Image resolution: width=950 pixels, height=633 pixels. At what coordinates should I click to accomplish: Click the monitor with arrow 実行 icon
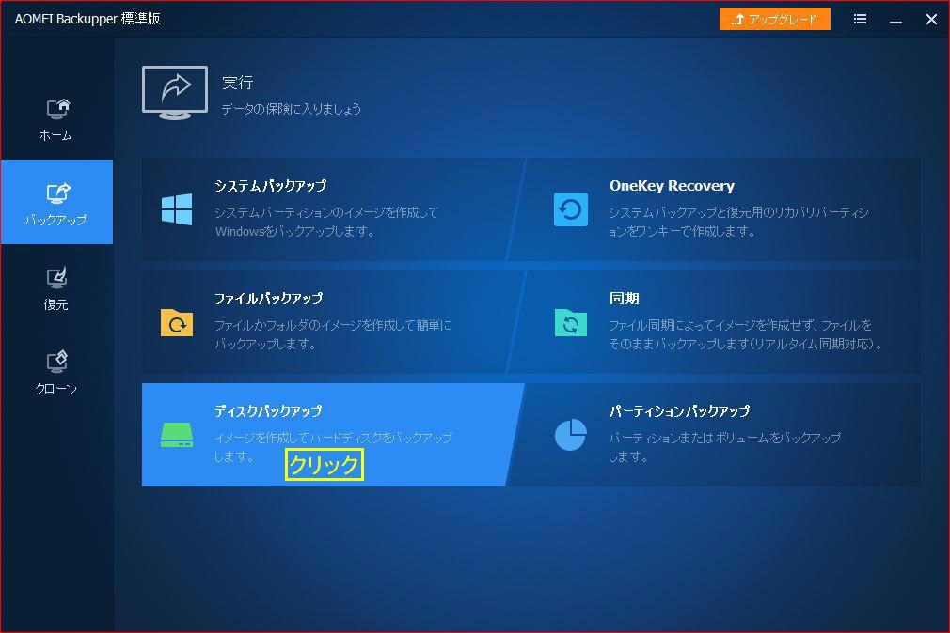175,93
